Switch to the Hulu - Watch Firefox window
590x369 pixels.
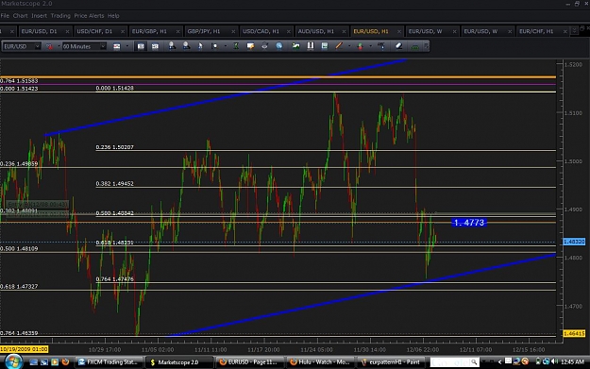click(x=321, y=361)
